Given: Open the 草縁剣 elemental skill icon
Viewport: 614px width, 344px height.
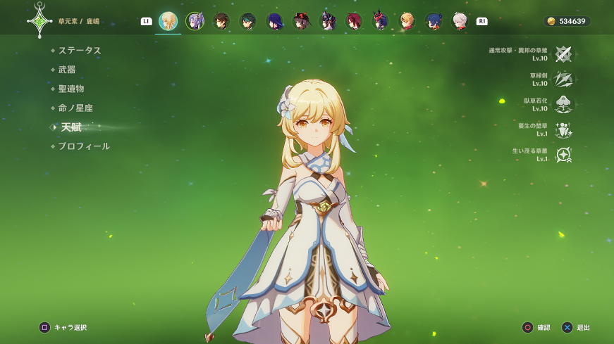Looking at the screenshot, I should point(563,79).
